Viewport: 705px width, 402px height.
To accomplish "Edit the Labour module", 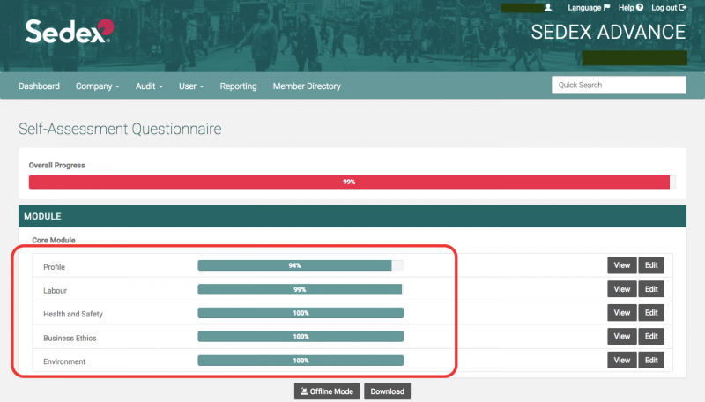I will point(651,289).
